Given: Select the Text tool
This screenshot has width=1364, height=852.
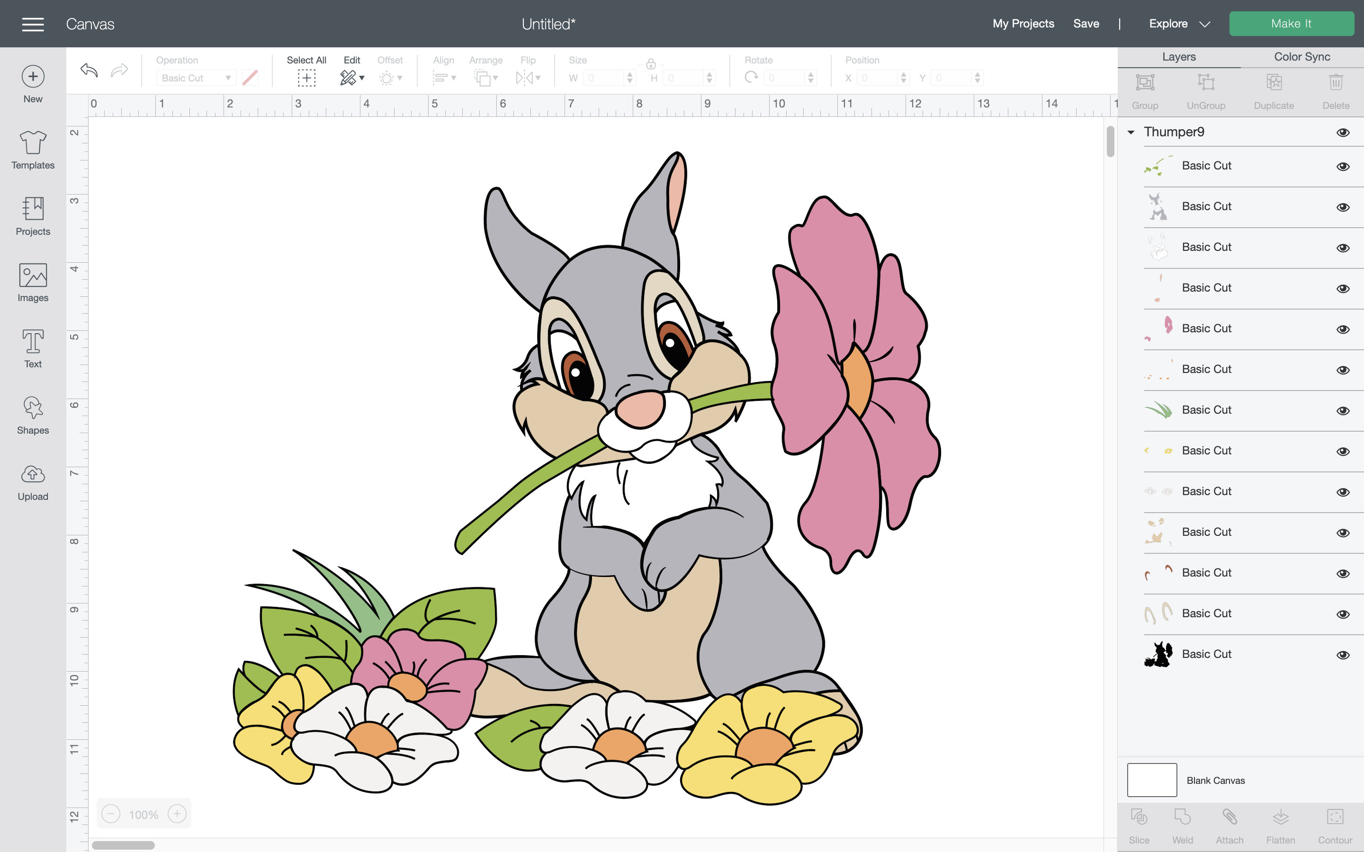Looking at the screenshot, I should tap(32, 348).
